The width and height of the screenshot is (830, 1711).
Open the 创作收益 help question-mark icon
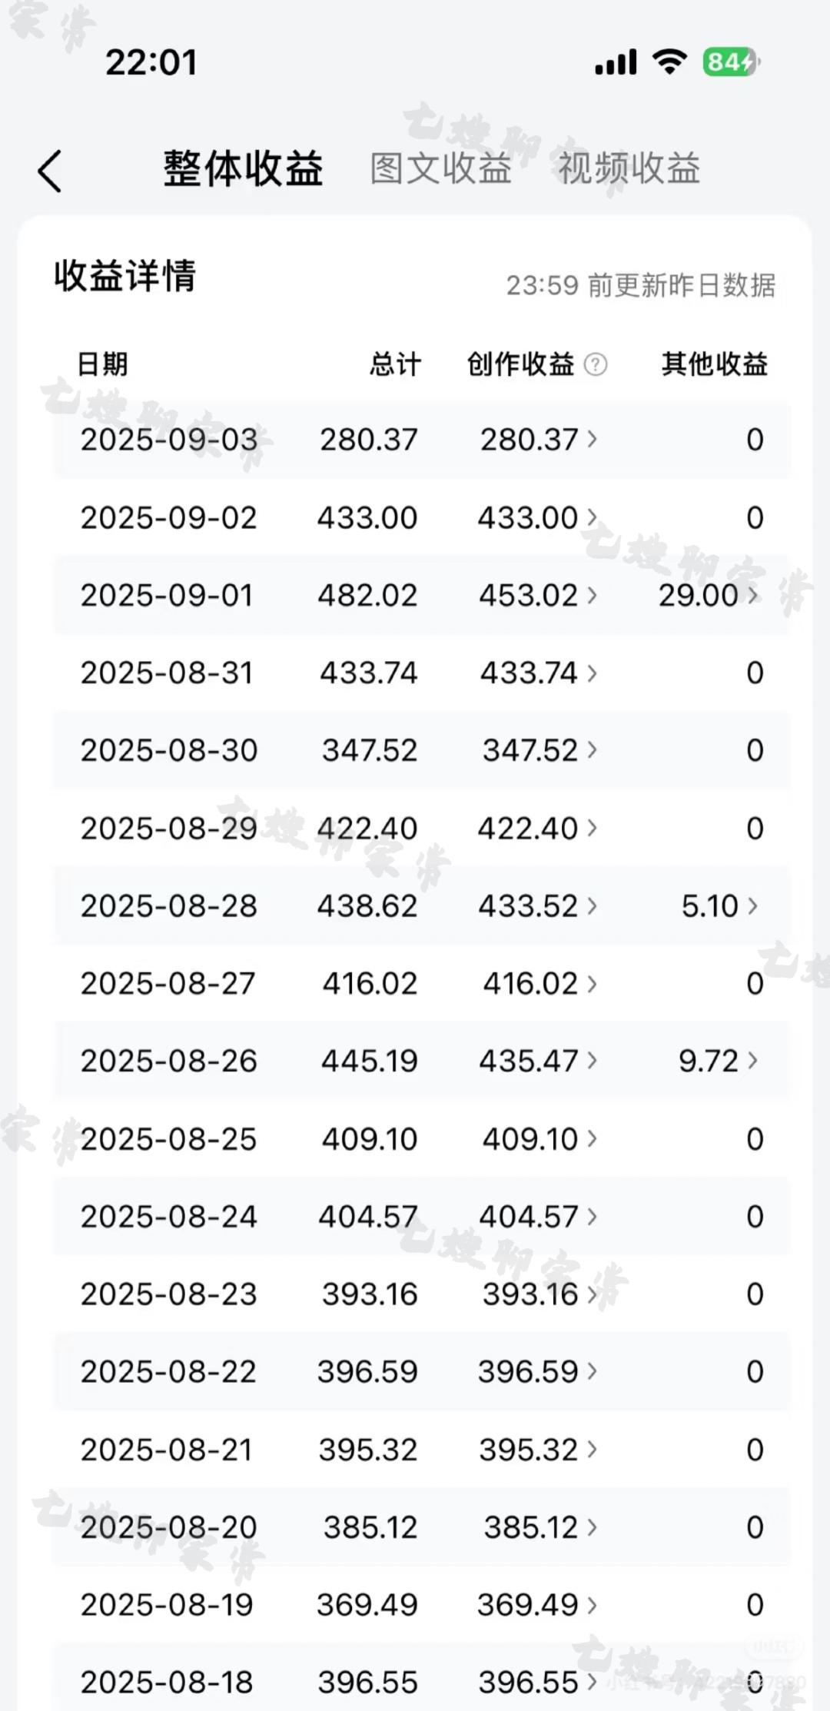pyautogui.click(x=596, y=364)
